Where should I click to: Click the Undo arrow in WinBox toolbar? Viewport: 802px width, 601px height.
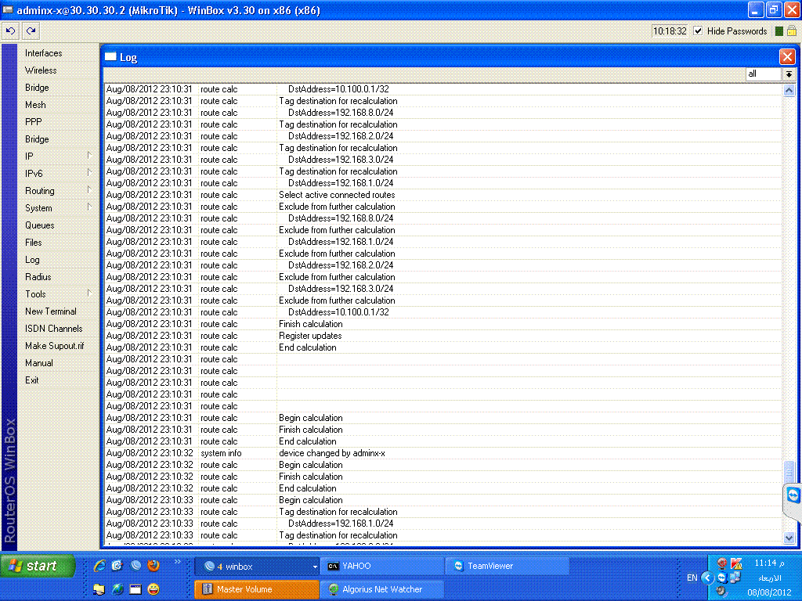(x=10, y=31)
